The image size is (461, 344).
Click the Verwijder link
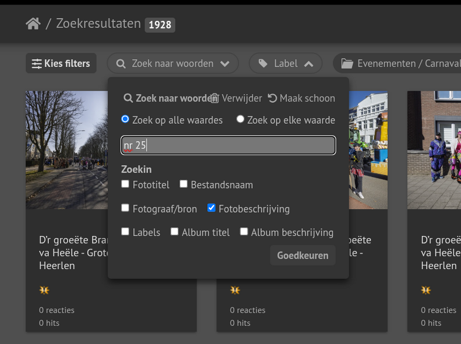[x=242, y=98]
